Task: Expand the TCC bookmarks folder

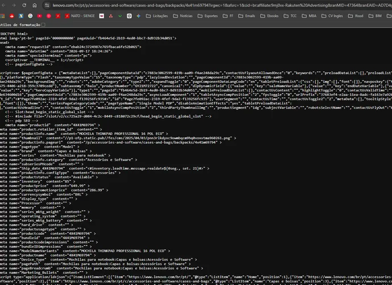Action: click(x=290, y=16)
